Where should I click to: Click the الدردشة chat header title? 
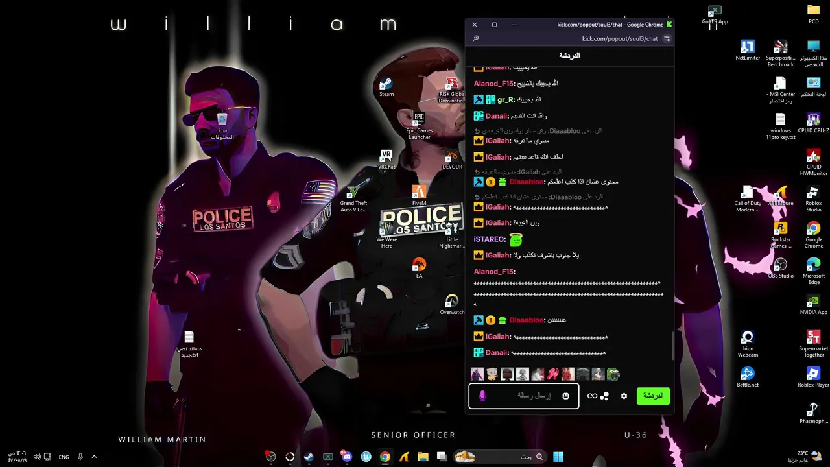tap(569, 56)
